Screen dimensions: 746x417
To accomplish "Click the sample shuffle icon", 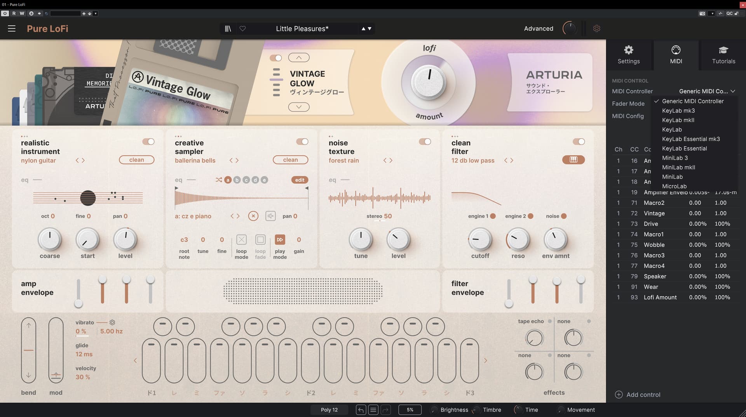I will (219, 180).
